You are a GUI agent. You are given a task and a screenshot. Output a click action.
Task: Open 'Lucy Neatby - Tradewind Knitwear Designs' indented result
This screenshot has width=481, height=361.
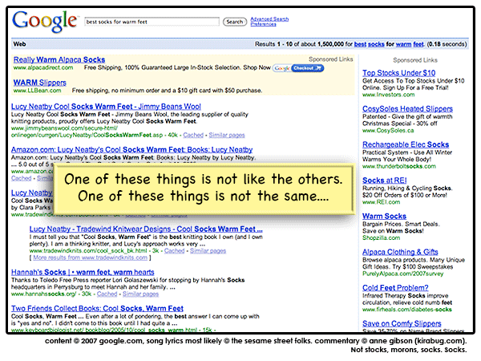146,229
